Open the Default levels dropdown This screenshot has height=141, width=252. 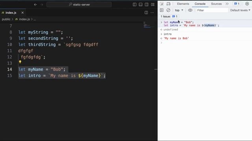240,10
